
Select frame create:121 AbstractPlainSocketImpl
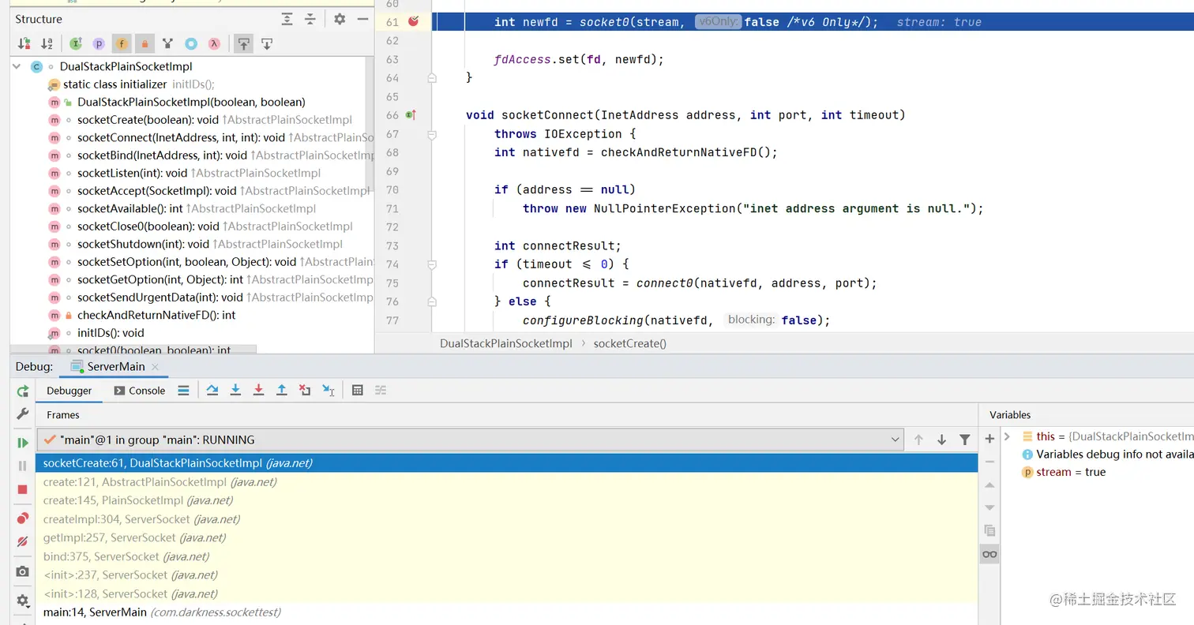coord(506,481)
